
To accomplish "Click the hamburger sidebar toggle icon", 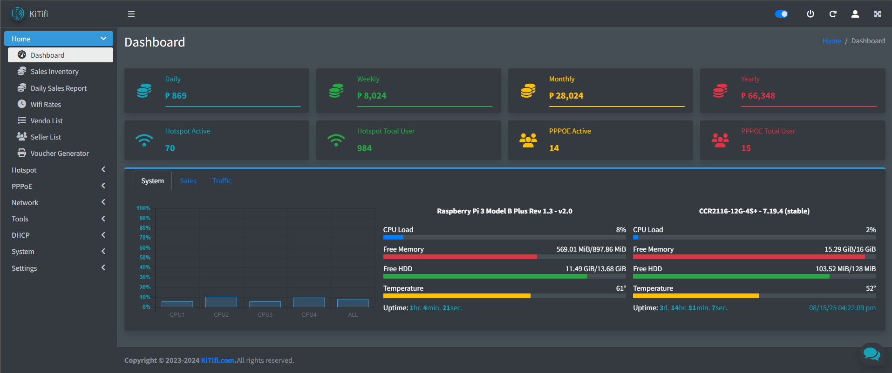I will (x=131, y=14).
